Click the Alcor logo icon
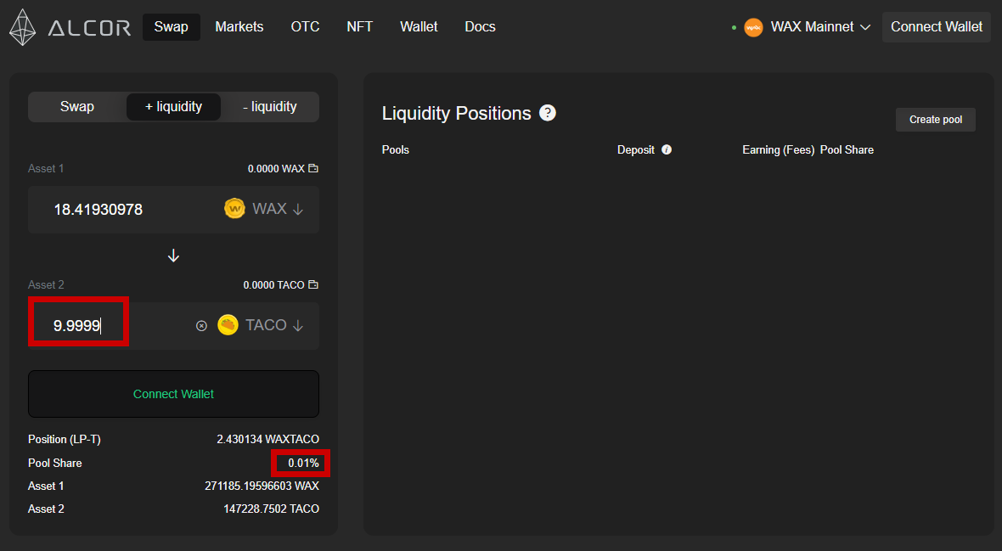Viewport: 1002px width, 551px height. point(23,27)
